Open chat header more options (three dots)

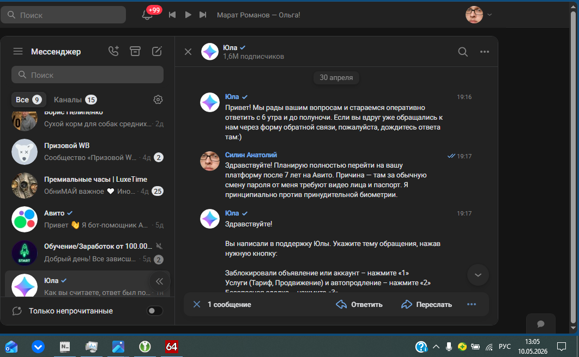coord(485,52)
